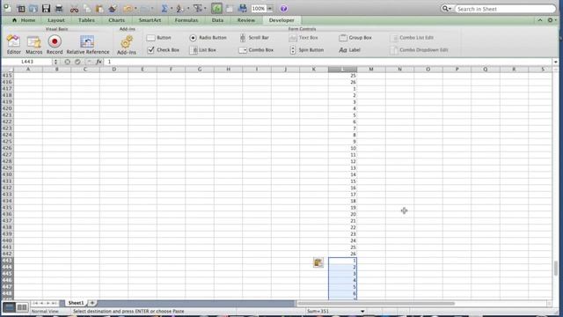This screenshot has width=563, height=317.
Task: Click the Filter funnel icon
Action: click(x=197, y=8)
